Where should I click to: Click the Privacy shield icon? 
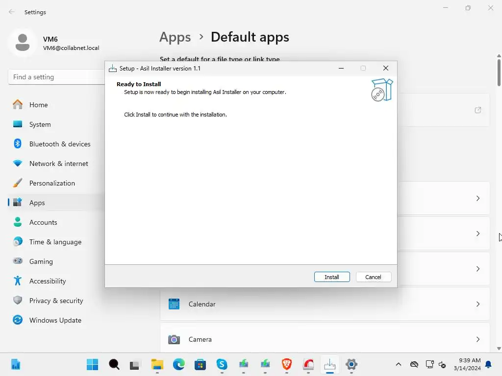(18, 300)
